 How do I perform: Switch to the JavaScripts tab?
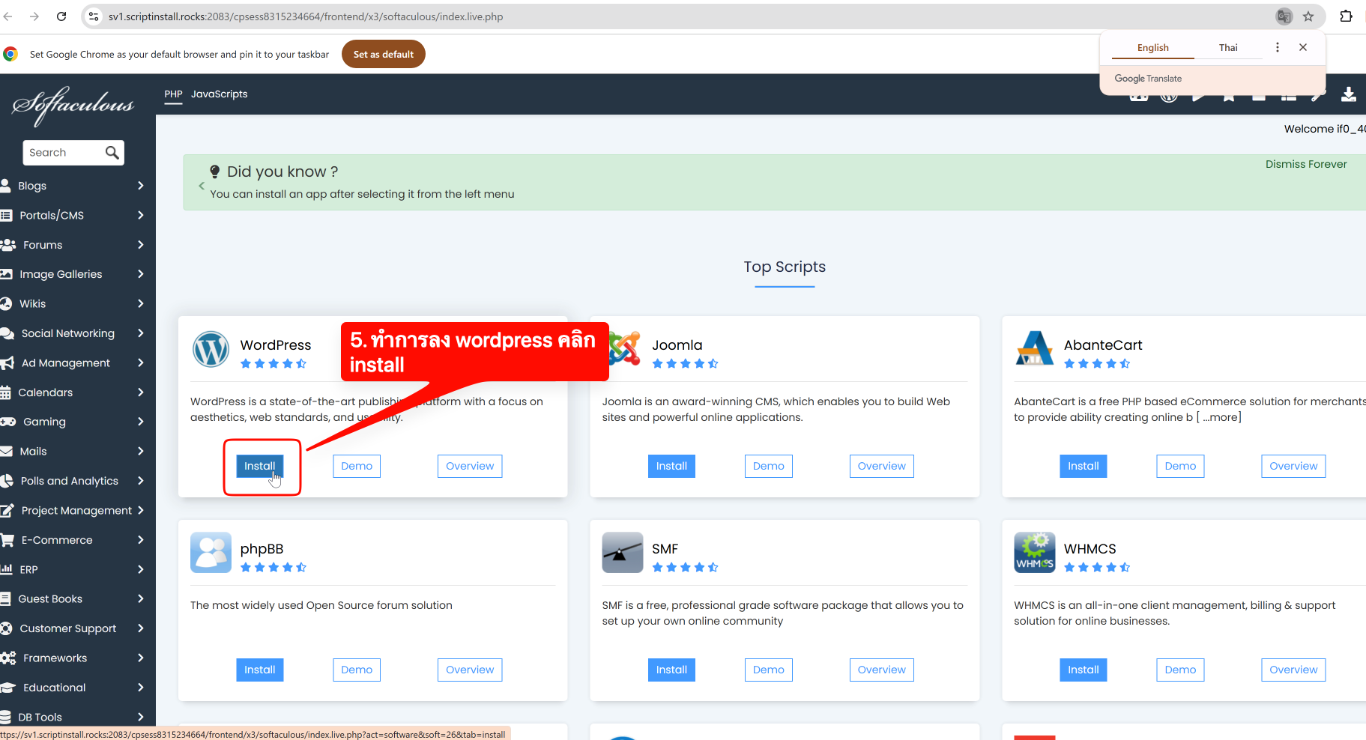219,94
